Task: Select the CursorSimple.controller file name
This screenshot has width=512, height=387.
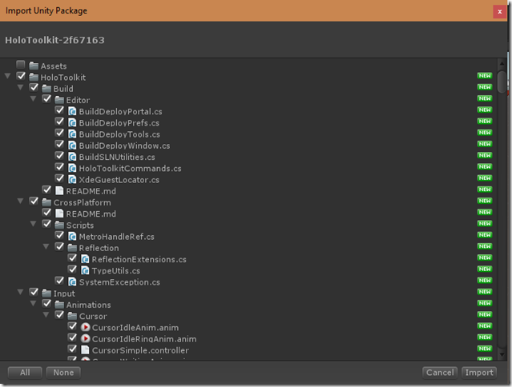Action: click(x=140, y=350)
